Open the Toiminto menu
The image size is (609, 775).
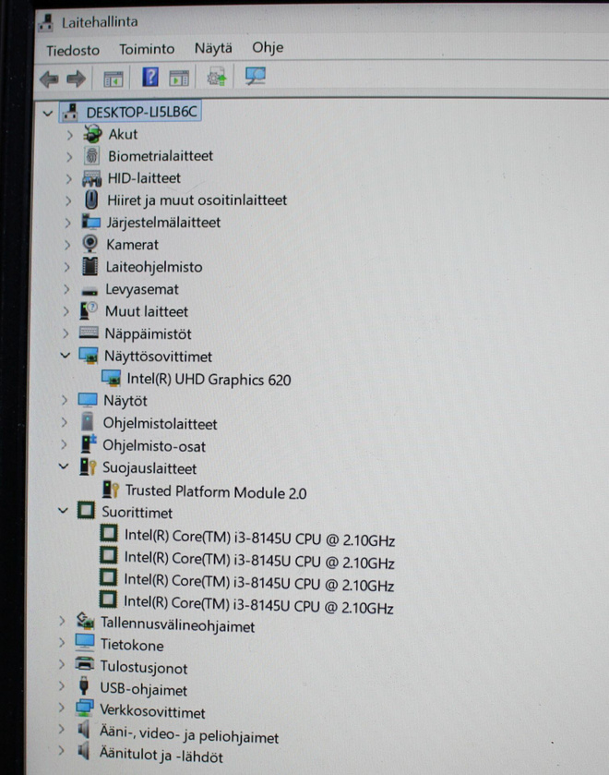click(x=147, y=49)
